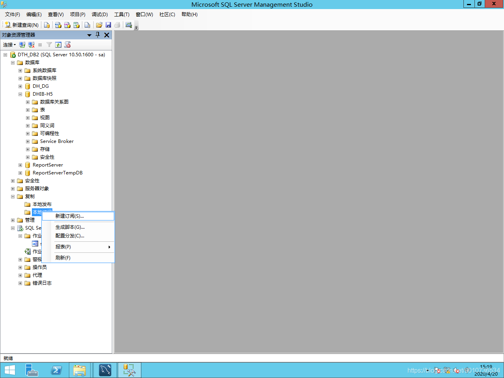Click the scroll-with-red-stop icon in Object Explorer toolbar
Image resolution: width=504 pixels, height=378 pixels.
[x=68, y=45]
